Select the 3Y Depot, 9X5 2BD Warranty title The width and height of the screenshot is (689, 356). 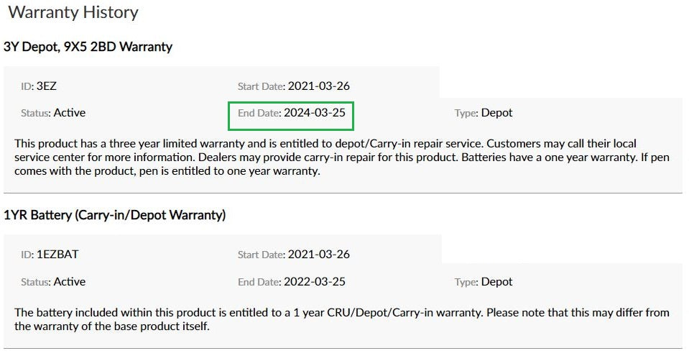(x=88, y=47)
